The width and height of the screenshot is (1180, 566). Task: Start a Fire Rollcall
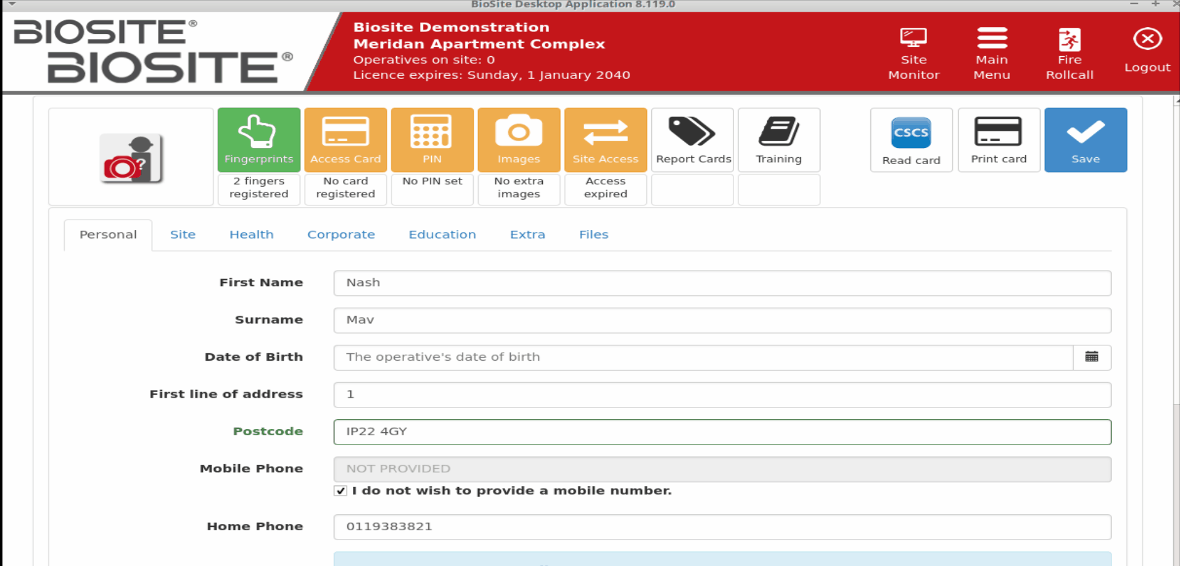(1070, 54)
